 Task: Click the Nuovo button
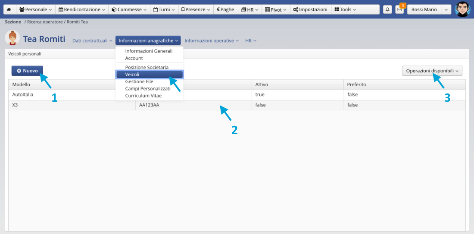pos(27,71)
